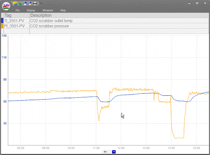
Task: Expand the quick access toolbar arrow
Action: pyautogui.click(x=41, y=4)
